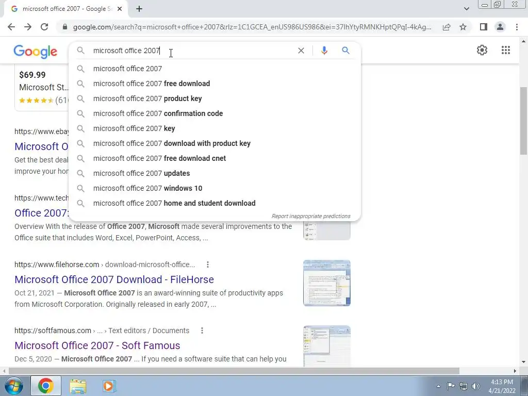Click the Action Center flag icon
Viewport: 528px width, 396px height.
click(x=451, y=386)
